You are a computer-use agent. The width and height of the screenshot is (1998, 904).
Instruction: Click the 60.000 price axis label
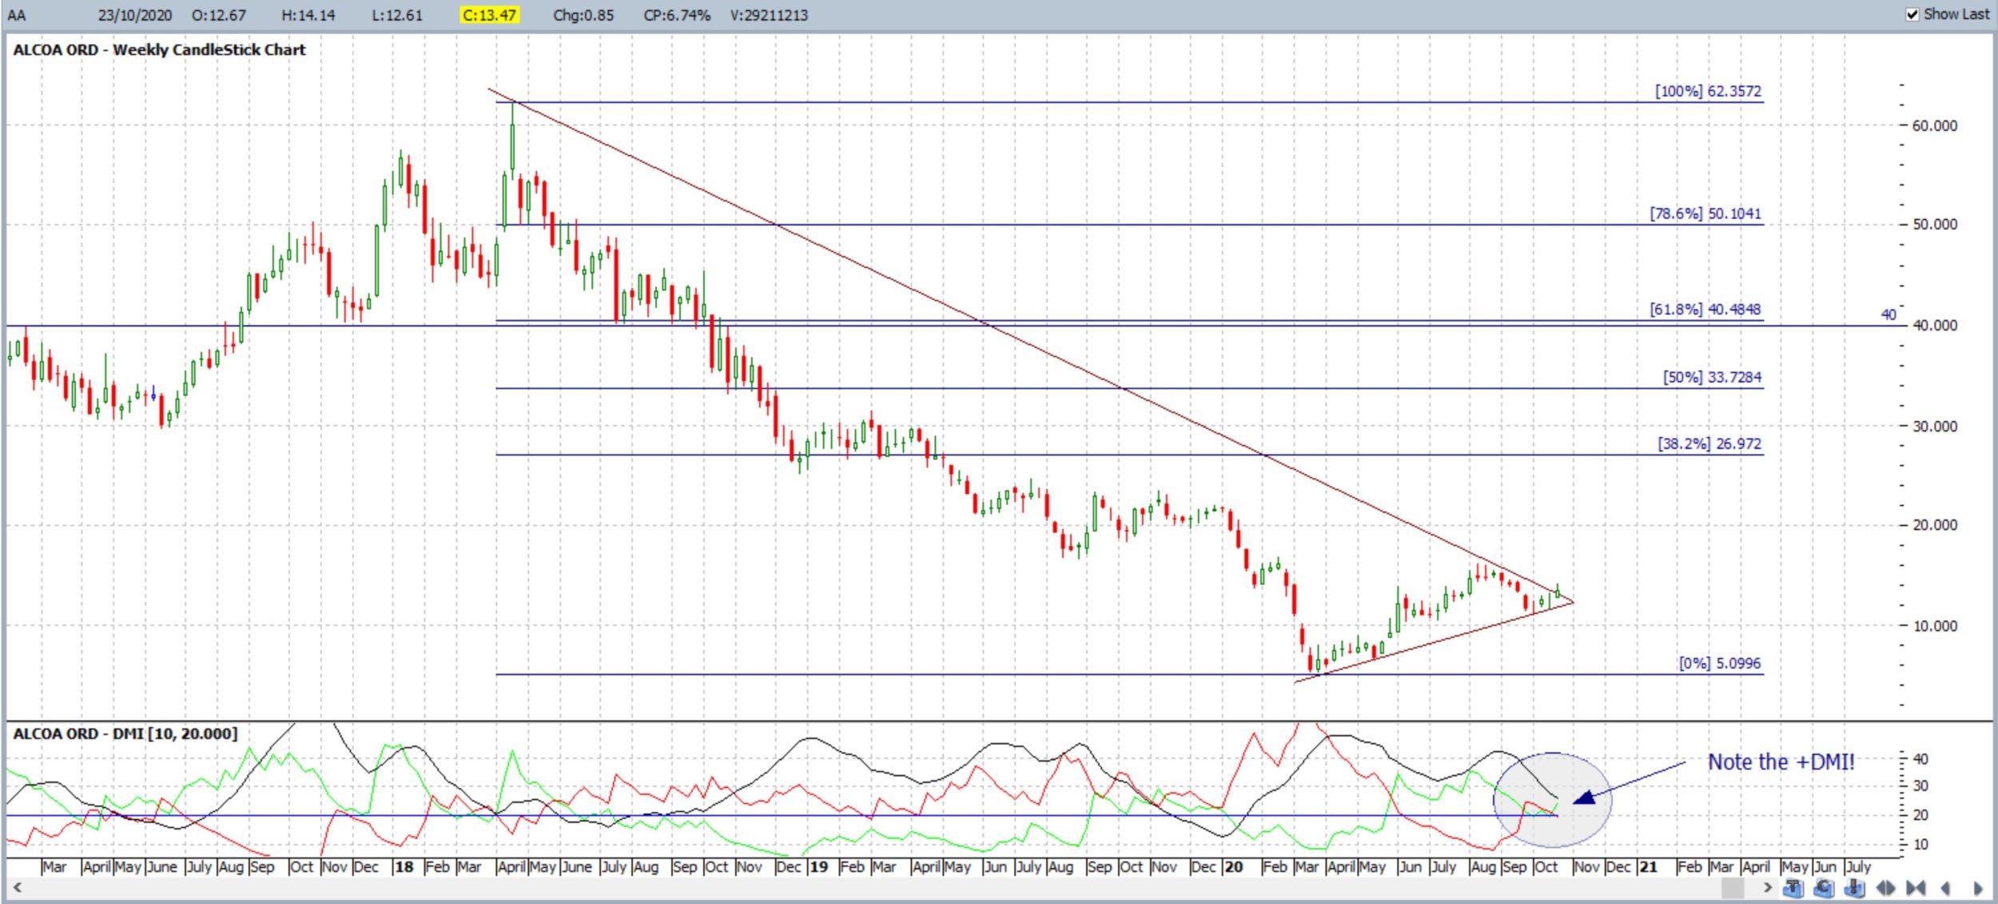1935,125
